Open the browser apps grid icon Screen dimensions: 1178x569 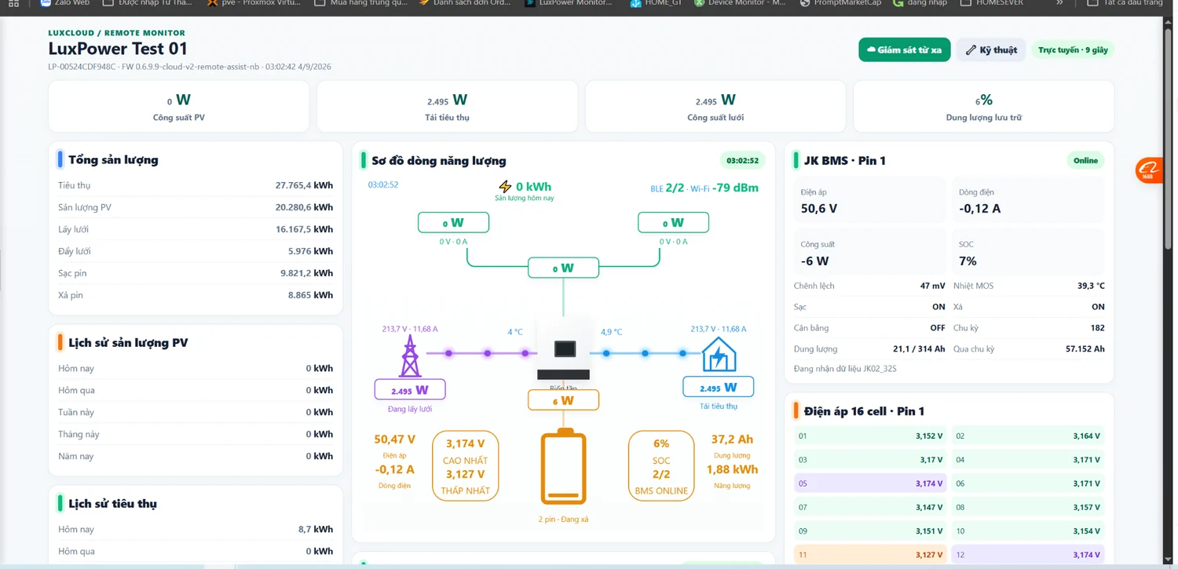tap(13, 3)
